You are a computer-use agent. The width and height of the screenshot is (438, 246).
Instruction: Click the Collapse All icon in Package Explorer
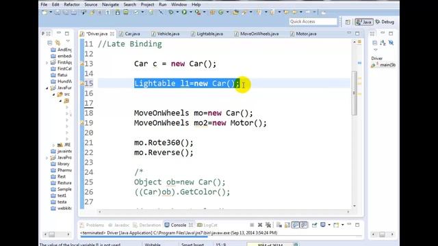(x=50, y=42)
